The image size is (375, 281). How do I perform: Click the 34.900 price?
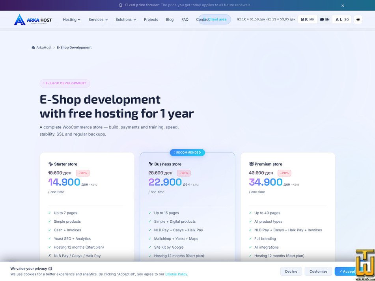coord(265,182)
